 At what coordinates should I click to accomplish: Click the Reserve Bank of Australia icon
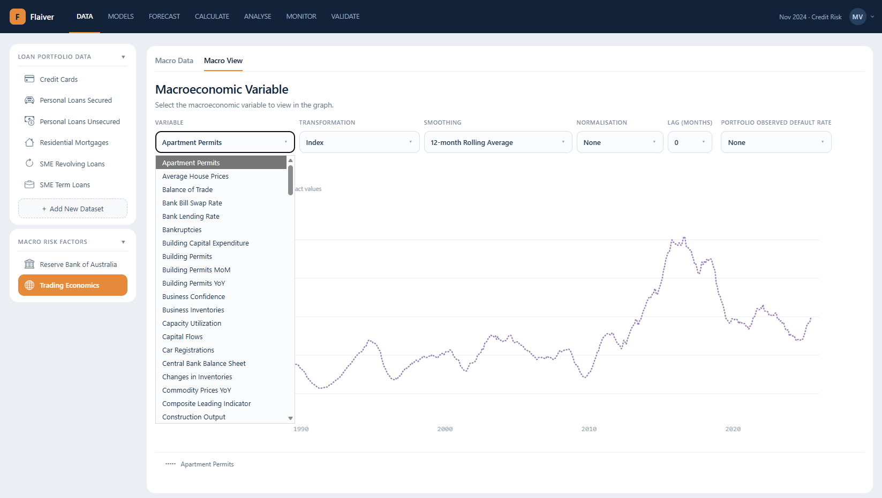pyautogui.click(x=29, y=264)
